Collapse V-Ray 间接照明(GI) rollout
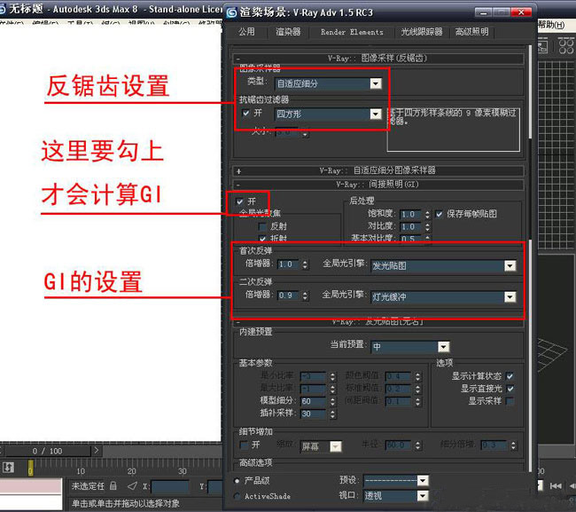Viewport: 576px width, 512px height. pos(378,185)
